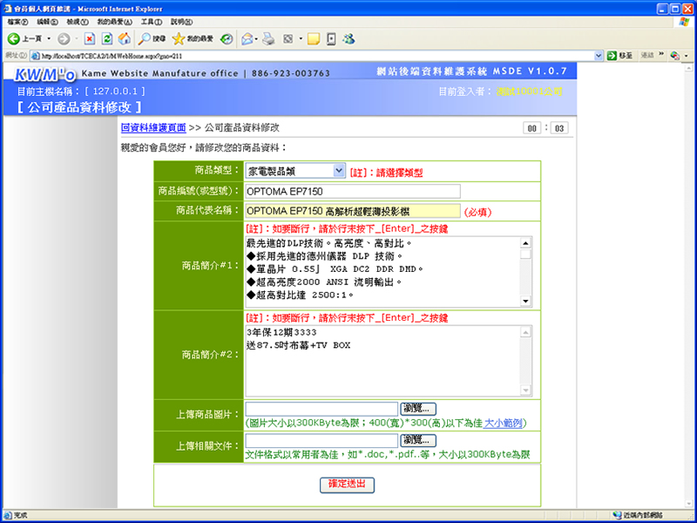Submit the form with 確定送出
Viewport: 697px width, 523px height.
(x=347, y=485)
